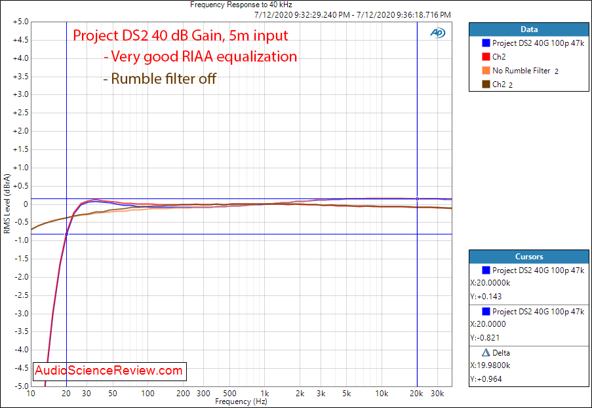Viewport: 592px width, 408px height.
Task: Click the Delta Y:+0.964 value
Action: [486, 379]
